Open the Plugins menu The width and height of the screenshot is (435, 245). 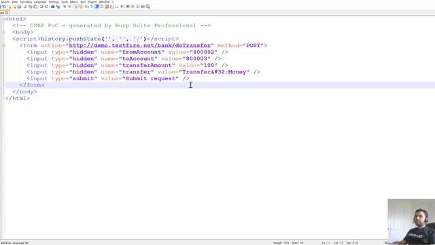[x=92, y=2]
